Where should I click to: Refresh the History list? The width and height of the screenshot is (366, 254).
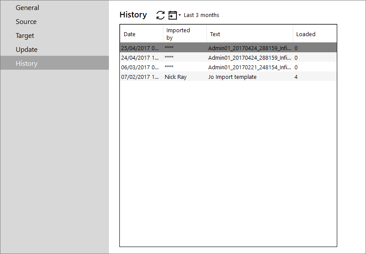pyautogui.click(x=160, y=15)
